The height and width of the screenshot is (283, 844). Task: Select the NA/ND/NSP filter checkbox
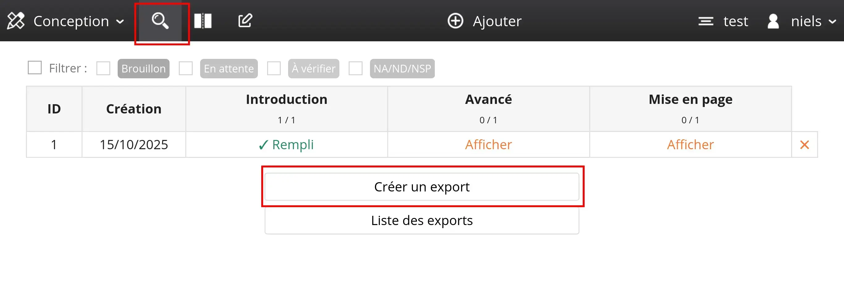tap(355, 68)
